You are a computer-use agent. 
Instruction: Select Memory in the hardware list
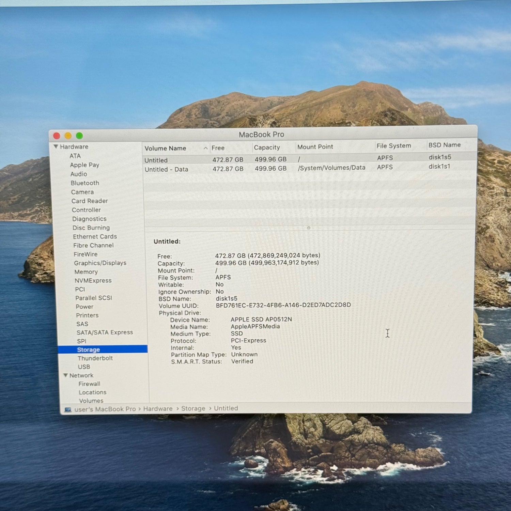click(x=86, y=272)
